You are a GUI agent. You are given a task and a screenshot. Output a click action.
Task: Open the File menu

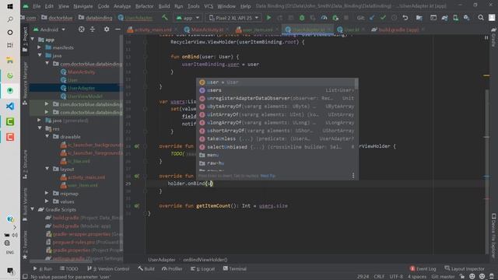pyautogui.click(x=37, y=6)
